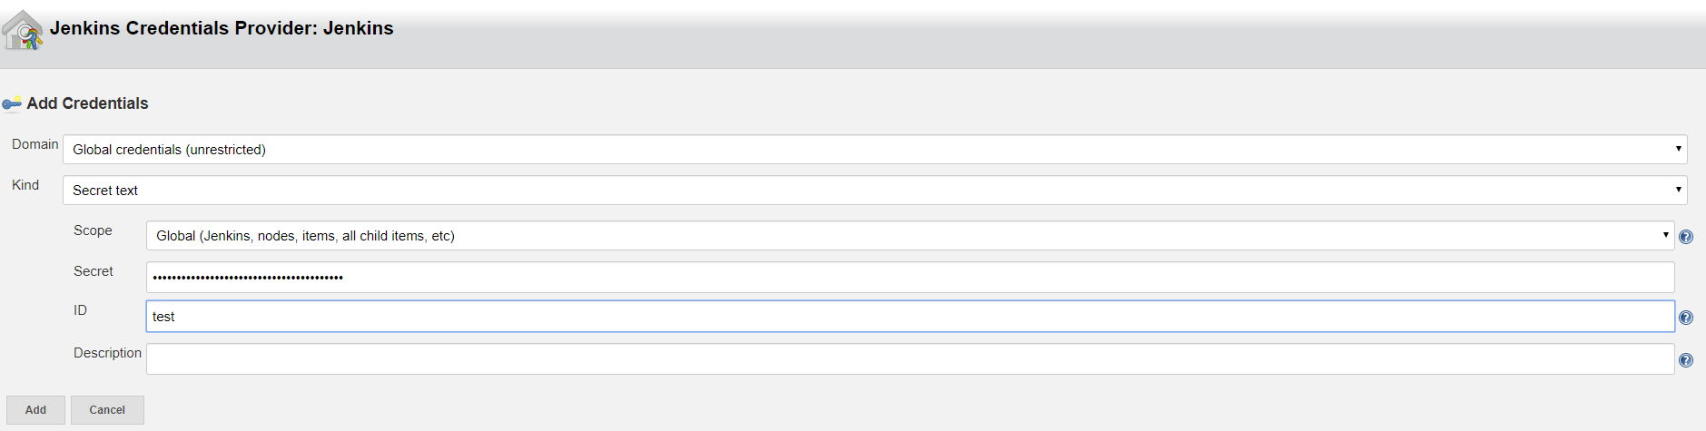The image size is (1706, 431).
Task: Click the Jenkins credentials house icon
Action: click(x=23, y=29)
